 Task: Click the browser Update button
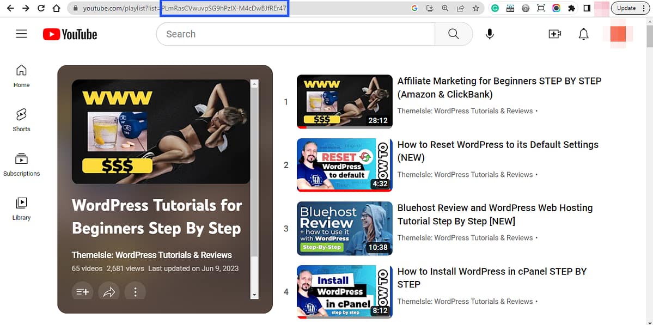coord(627,8)
